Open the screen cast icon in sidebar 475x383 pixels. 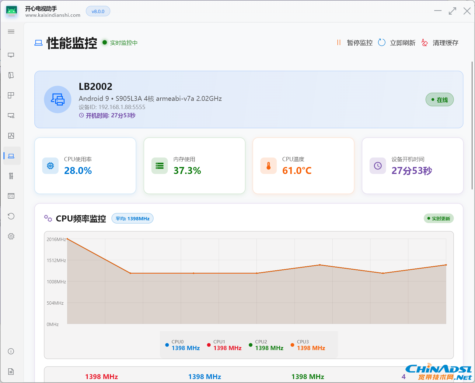(11, 116)
